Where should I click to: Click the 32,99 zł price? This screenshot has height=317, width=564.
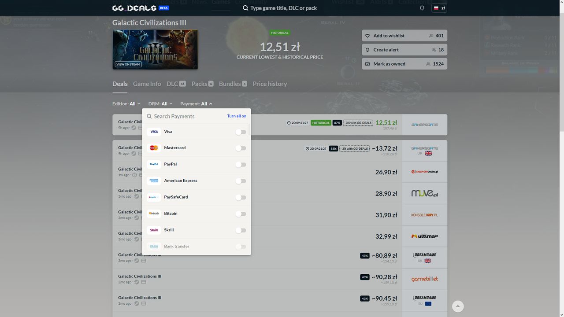tap(386, 236)
